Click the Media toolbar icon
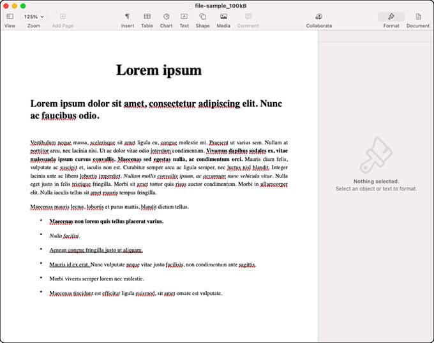Viewport: 434px width, 343px height. (x=223, y=17)
